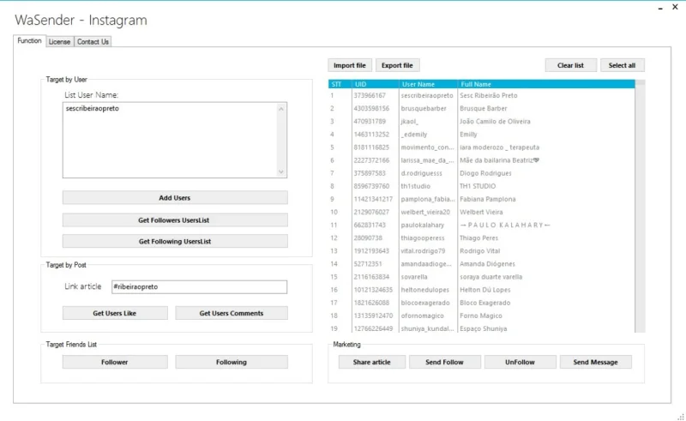The height and width of the screenshot is (421, 686).
Task: Select the th1studio row
Action: pos(481,186)
